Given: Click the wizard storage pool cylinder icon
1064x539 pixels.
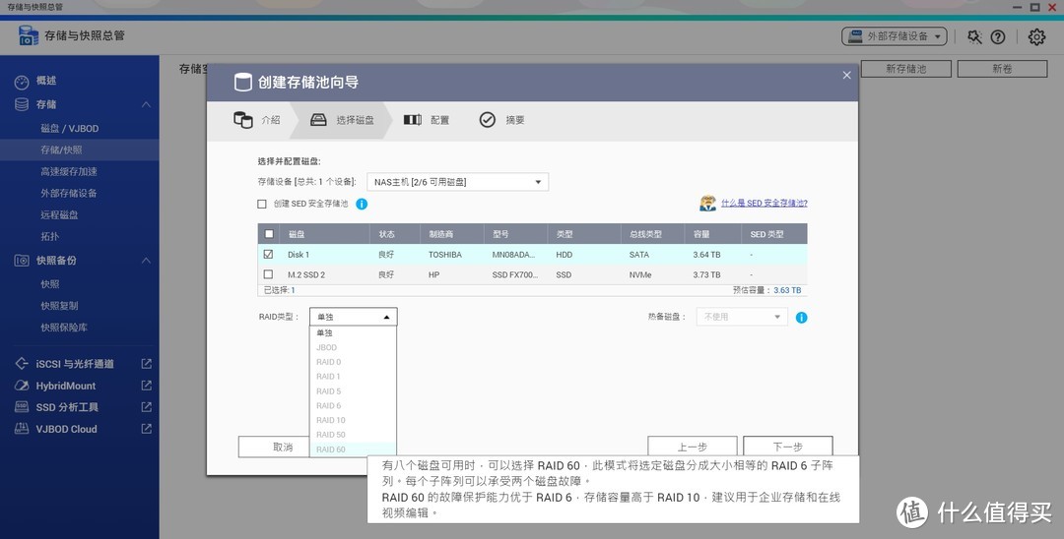Looking at the screenshot, I should (242, 83).
